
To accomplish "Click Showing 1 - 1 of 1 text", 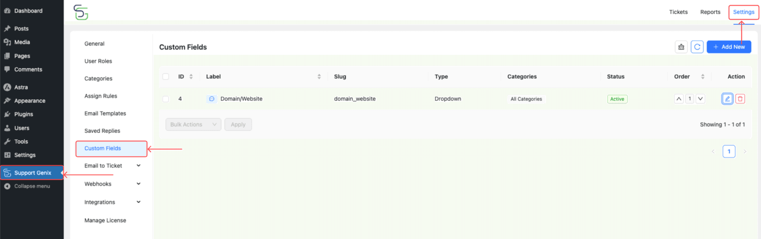I will point(722,124).
